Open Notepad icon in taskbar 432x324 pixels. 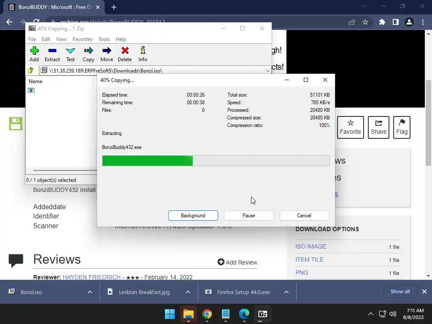pos(226,314)
